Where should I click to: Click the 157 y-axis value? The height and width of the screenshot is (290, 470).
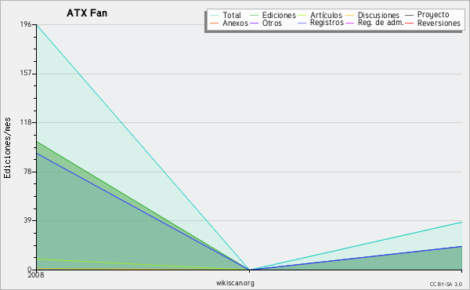pos(26,73)
